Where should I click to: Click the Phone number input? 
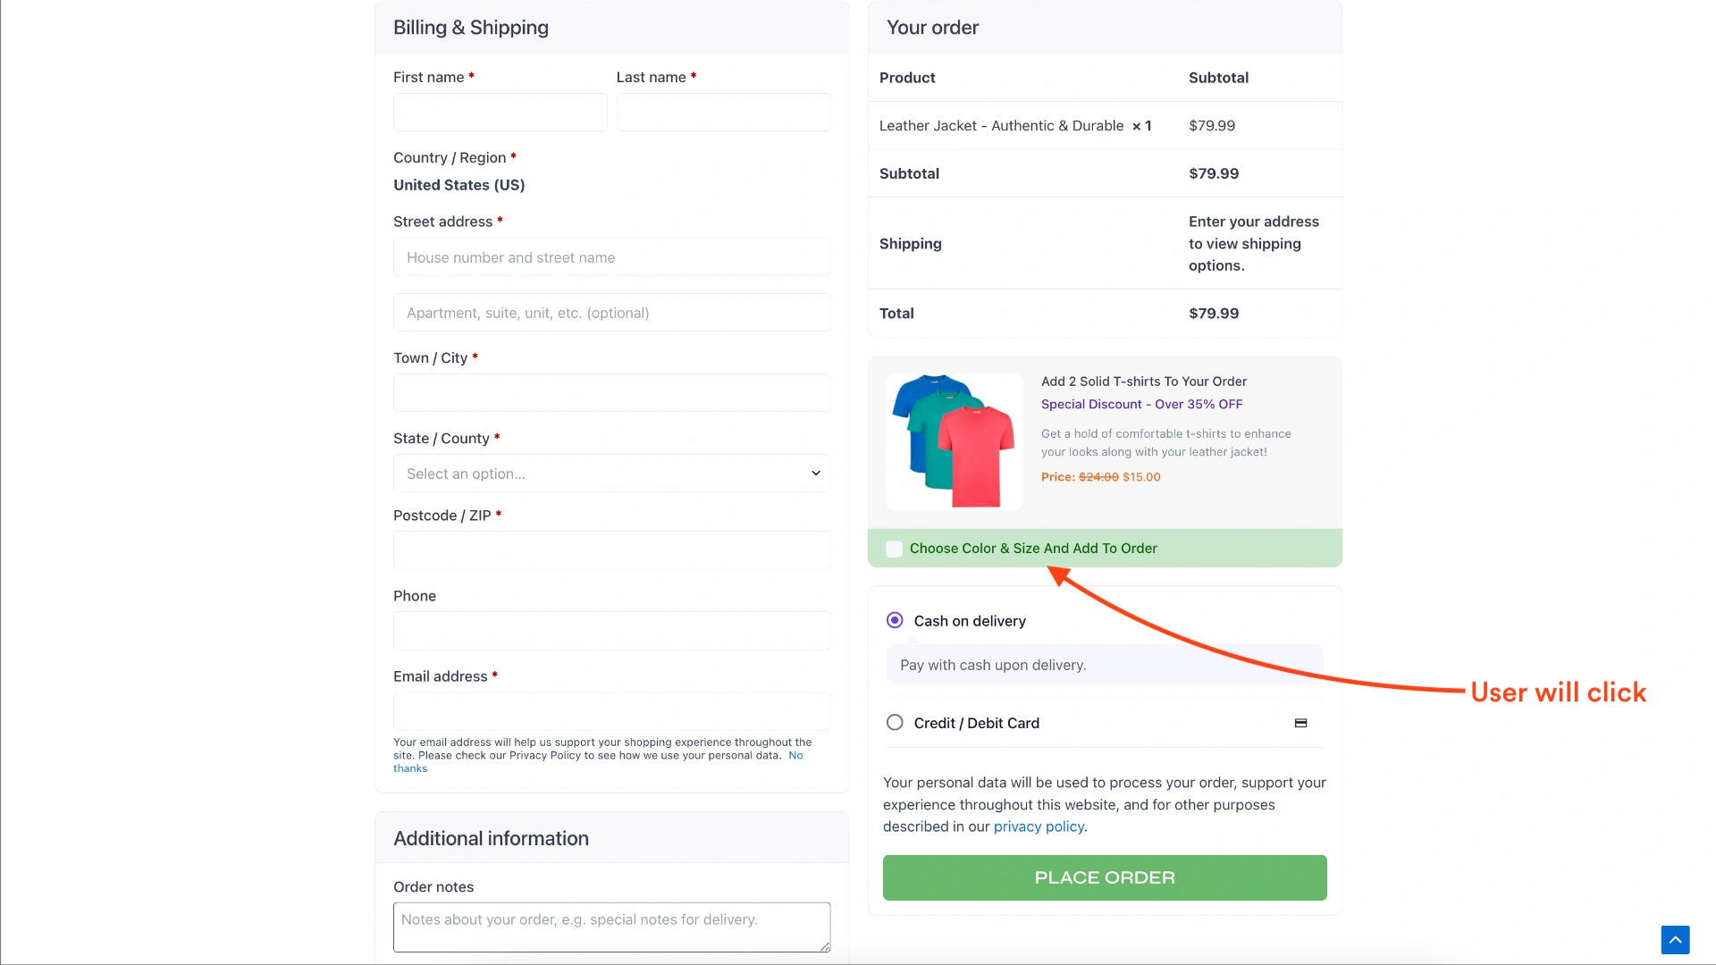pos(611,630)
